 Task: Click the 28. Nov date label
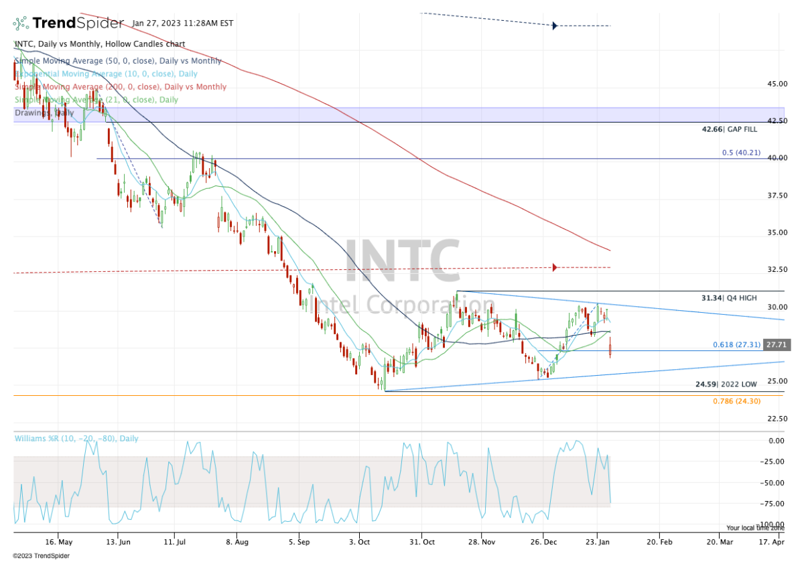click(x=482, y=542)
